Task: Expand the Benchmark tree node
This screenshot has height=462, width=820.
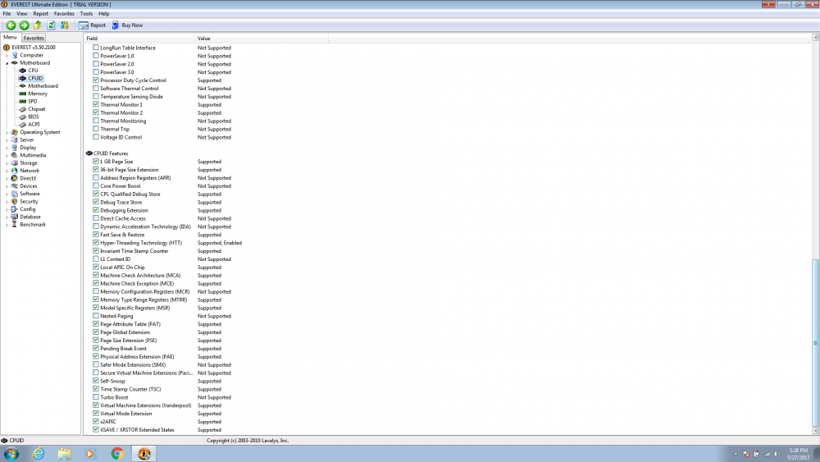Action: pos(7,225)
